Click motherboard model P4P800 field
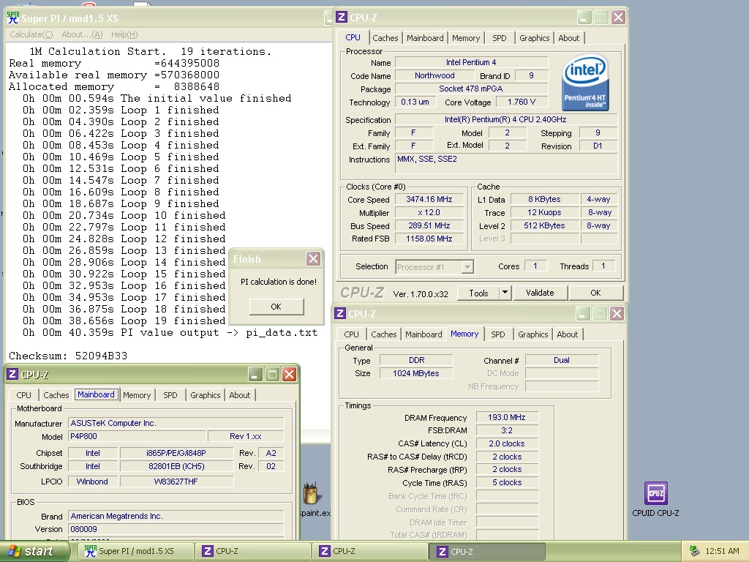 (x=137, y=436)
